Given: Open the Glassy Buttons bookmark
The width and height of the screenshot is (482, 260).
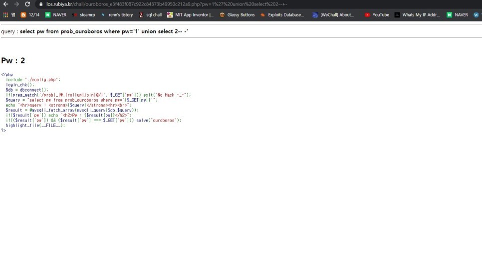Looking at the screenshot, I should (x=237, y=15).
